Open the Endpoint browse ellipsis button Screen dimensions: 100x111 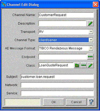pyautogui.click(x=90, y=57)
